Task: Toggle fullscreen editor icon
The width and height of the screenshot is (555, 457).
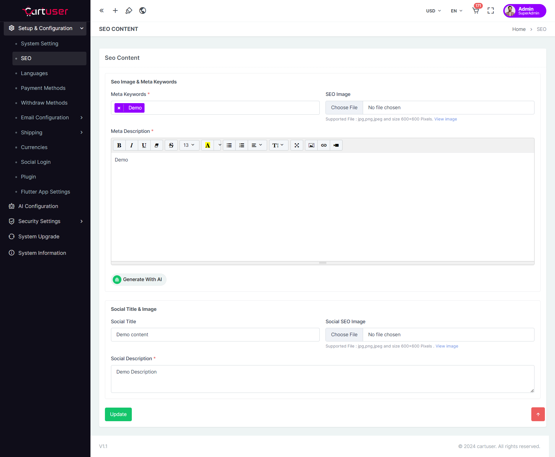Action: pos(297,145)
